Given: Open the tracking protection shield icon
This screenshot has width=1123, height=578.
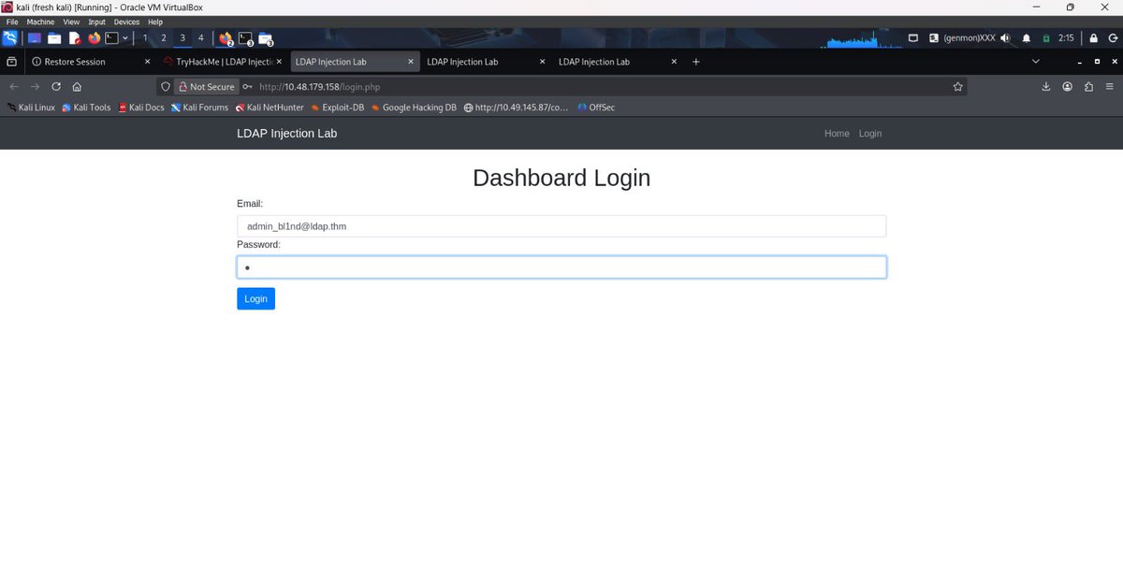Looking at the screenshot, I should click(165, 86).
